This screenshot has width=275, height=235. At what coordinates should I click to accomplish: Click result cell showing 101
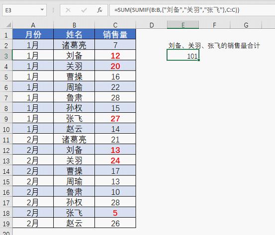183,55
